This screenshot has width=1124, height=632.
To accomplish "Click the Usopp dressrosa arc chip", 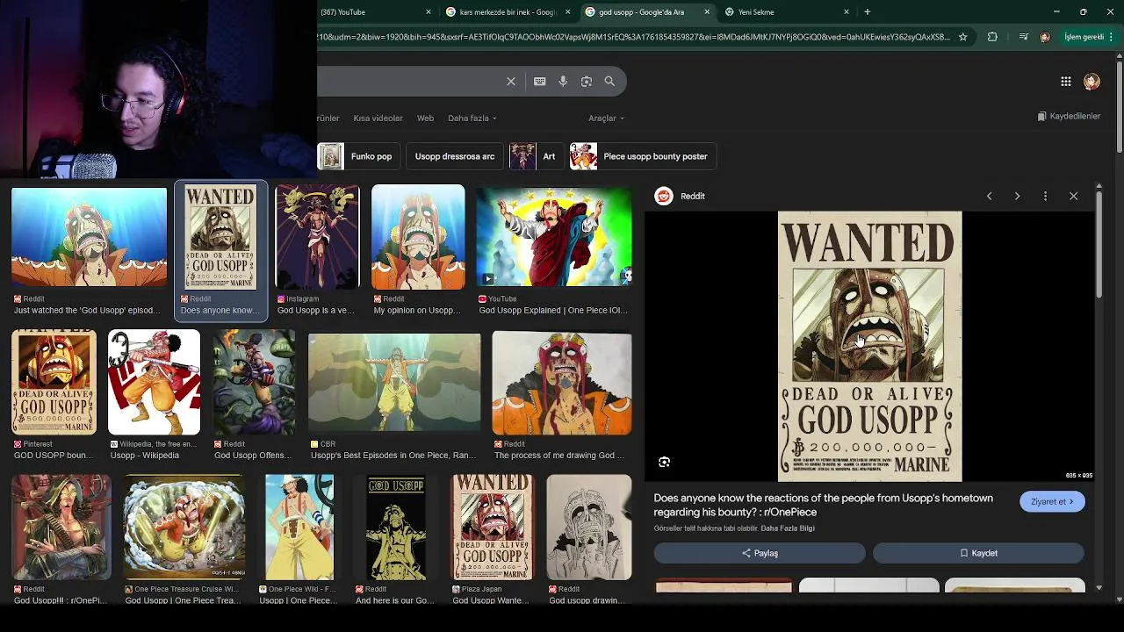I will [455, 156].
